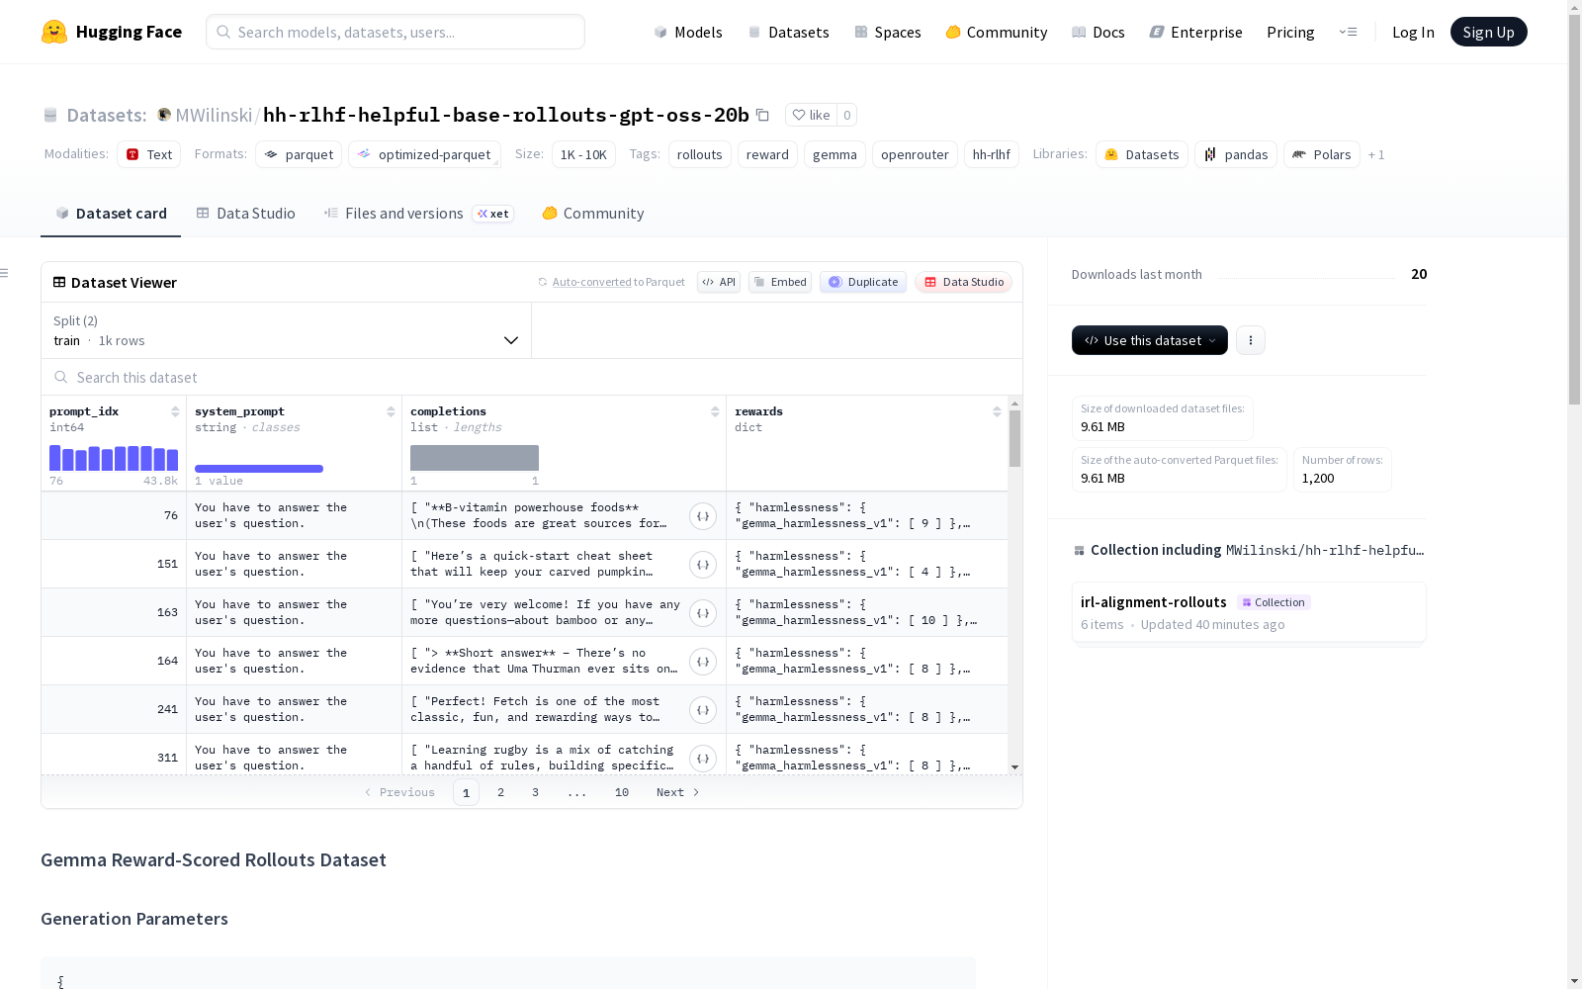Image resolution: width=1582 pixels, height=989 pixels.
Task: Open the Spaces navigation item
Action: pyautogui.click(x=887, y=32)
